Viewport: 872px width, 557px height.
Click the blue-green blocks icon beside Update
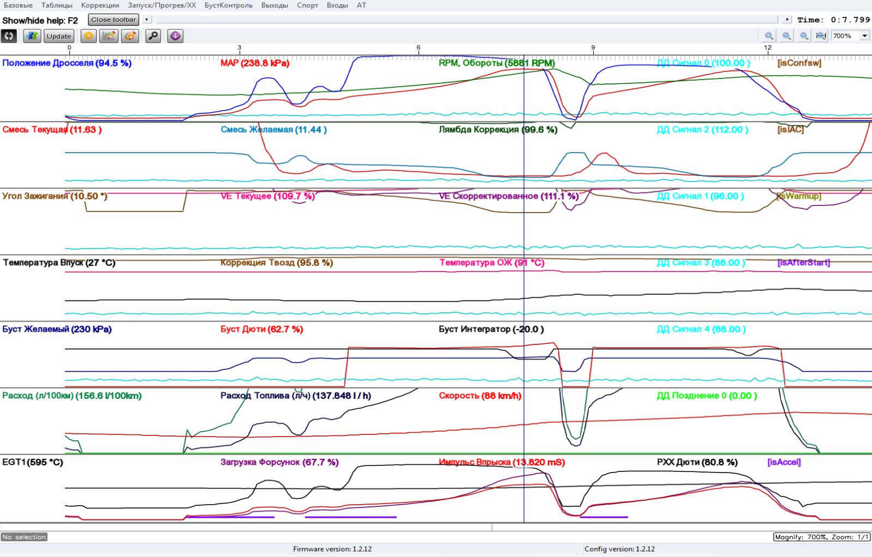[x=32, y=36]
